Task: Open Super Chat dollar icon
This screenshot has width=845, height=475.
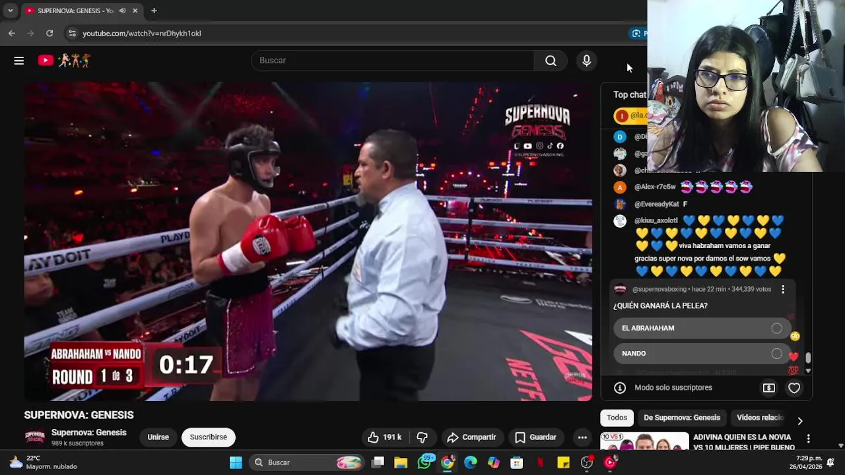Action: tap(768, 388)
